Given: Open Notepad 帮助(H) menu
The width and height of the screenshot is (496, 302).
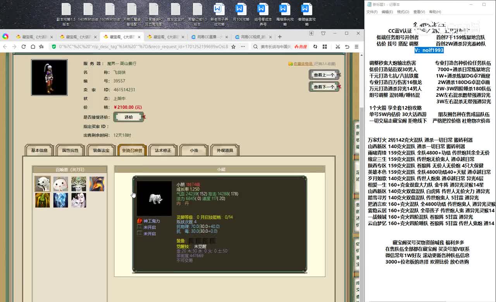Looking at the screenshot, I should pos(435,12).
